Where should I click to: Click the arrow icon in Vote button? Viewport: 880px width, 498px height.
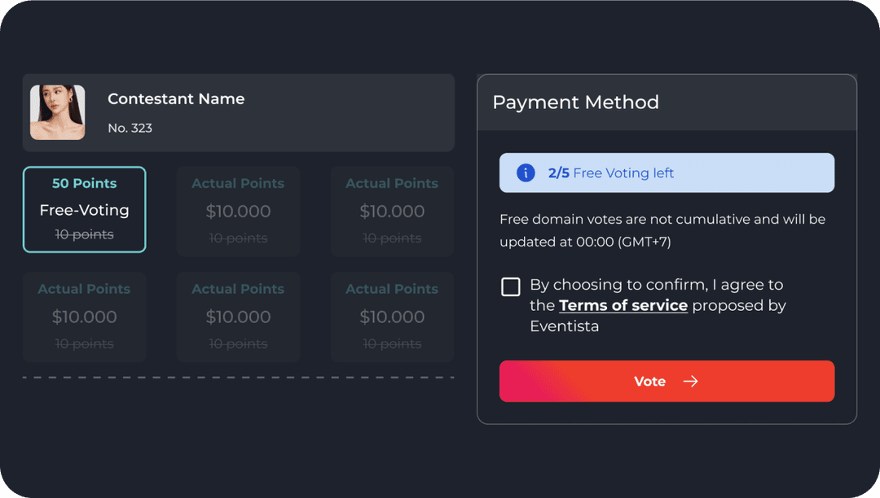pyautogui.click(x=690, y=382)
